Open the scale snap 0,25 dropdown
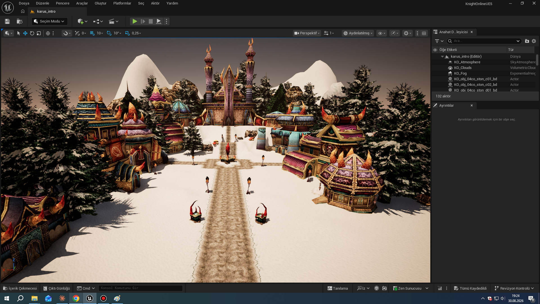 click(136, 33)
